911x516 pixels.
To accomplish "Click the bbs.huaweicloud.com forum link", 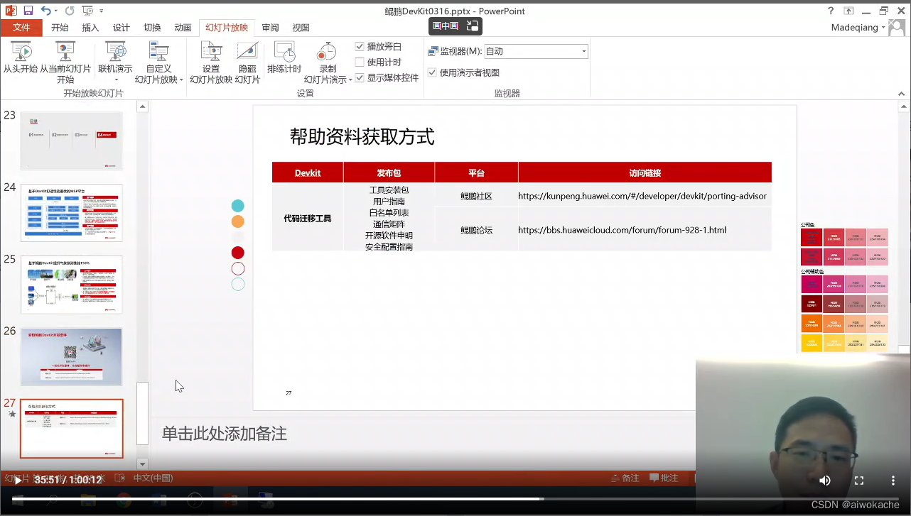I will point(622,230).
